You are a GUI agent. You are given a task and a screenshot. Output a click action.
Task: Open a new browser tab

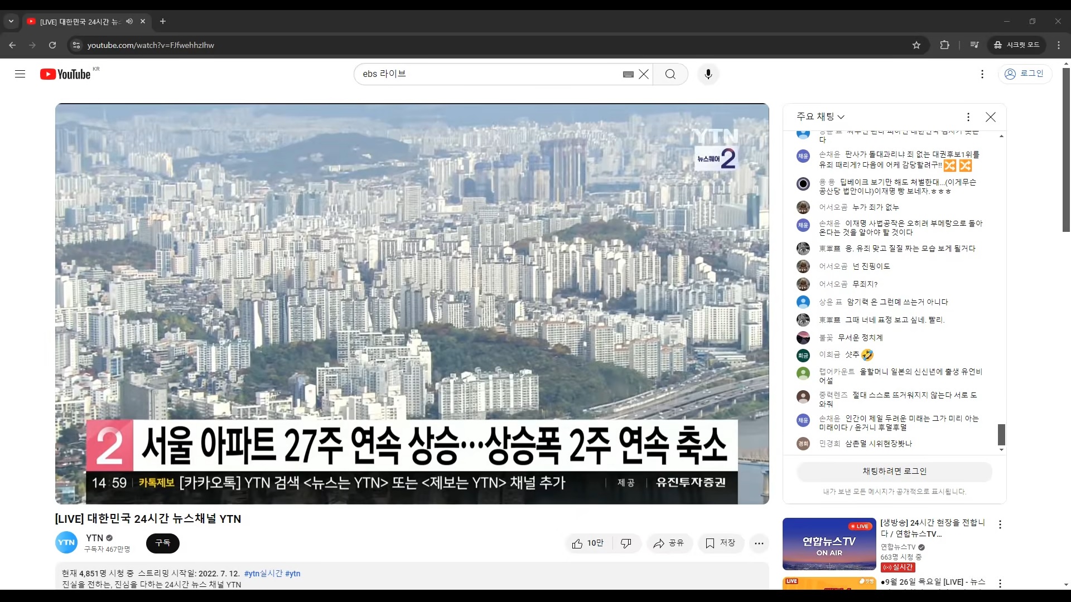click(163, 21)
